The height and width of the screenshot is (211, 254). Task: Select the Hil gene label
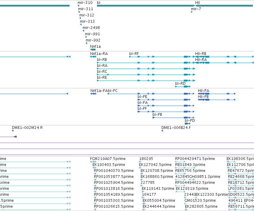click(197, 3)
